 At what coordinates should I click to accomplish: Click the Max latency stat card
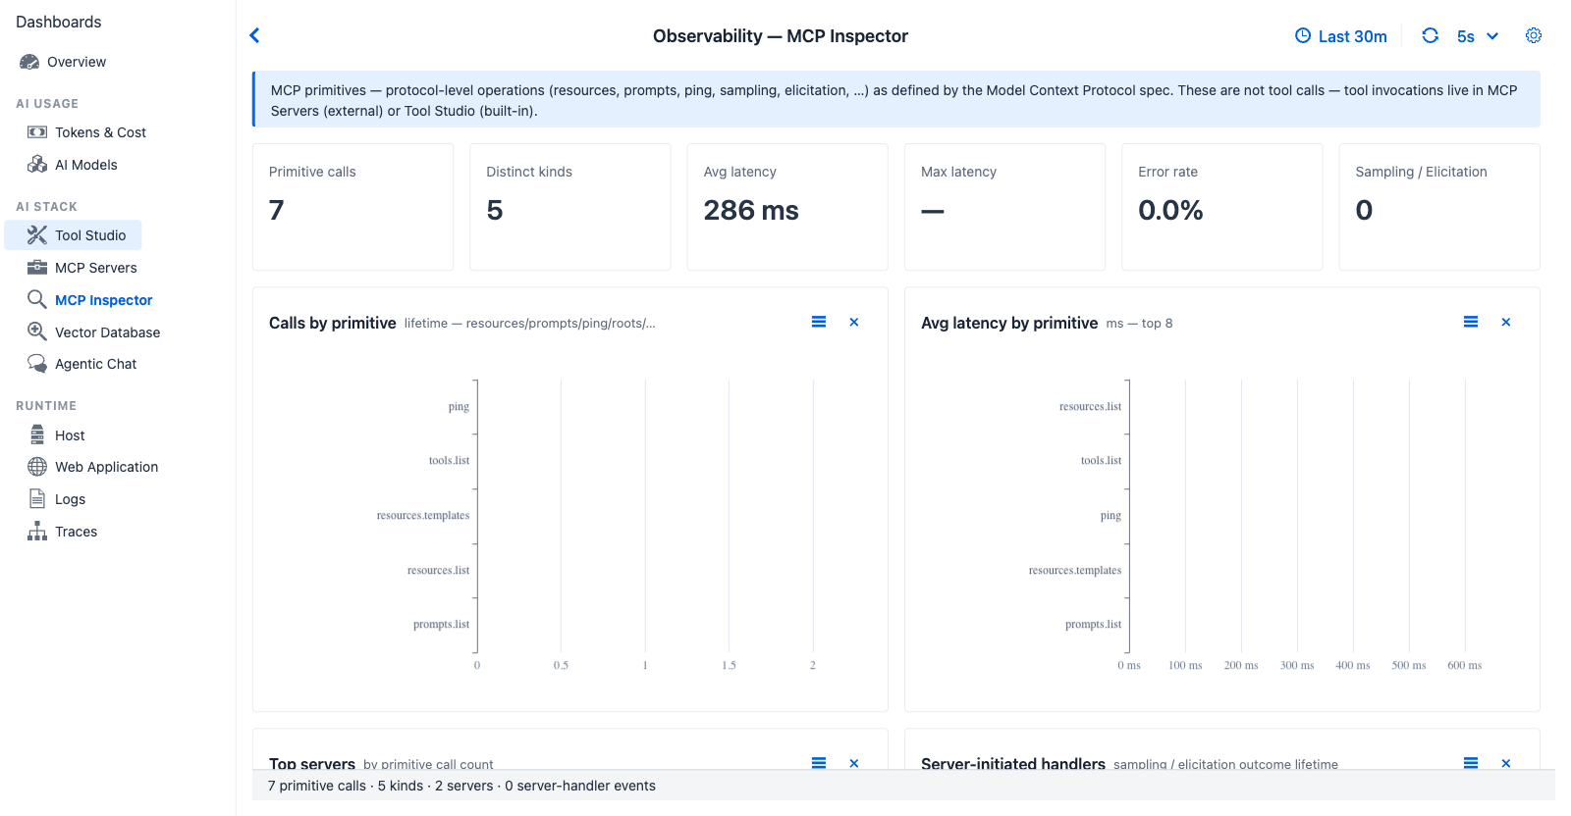1004,207
